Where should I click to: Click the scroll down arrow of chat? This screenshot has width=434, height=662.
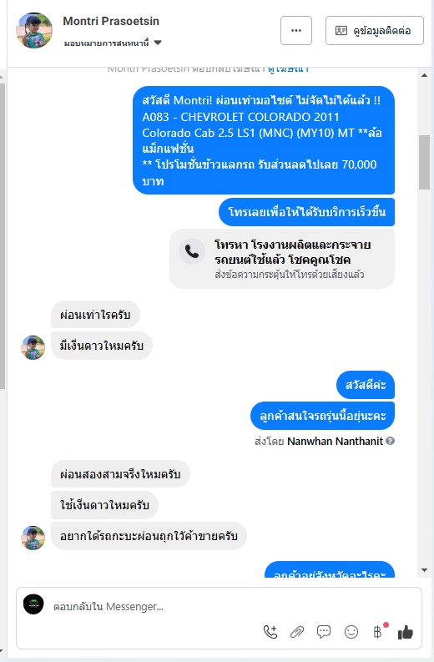(424, 570)
